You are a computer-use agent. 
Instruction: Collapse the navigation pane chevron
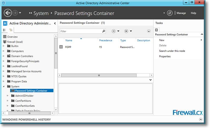tap(55, 23)
